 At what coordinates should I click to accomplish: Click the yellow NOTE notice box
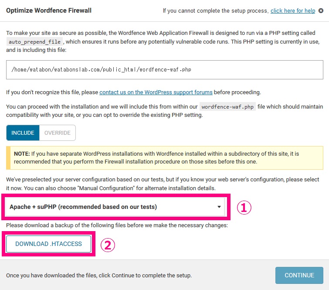[x=165, y=158]
